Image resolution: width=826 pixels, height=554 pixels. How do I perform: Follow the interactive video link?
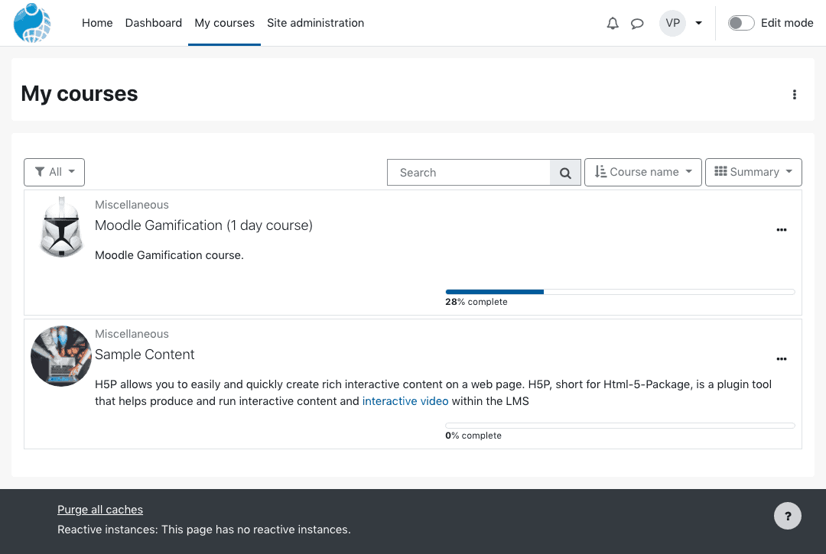[x=405, y=401]
